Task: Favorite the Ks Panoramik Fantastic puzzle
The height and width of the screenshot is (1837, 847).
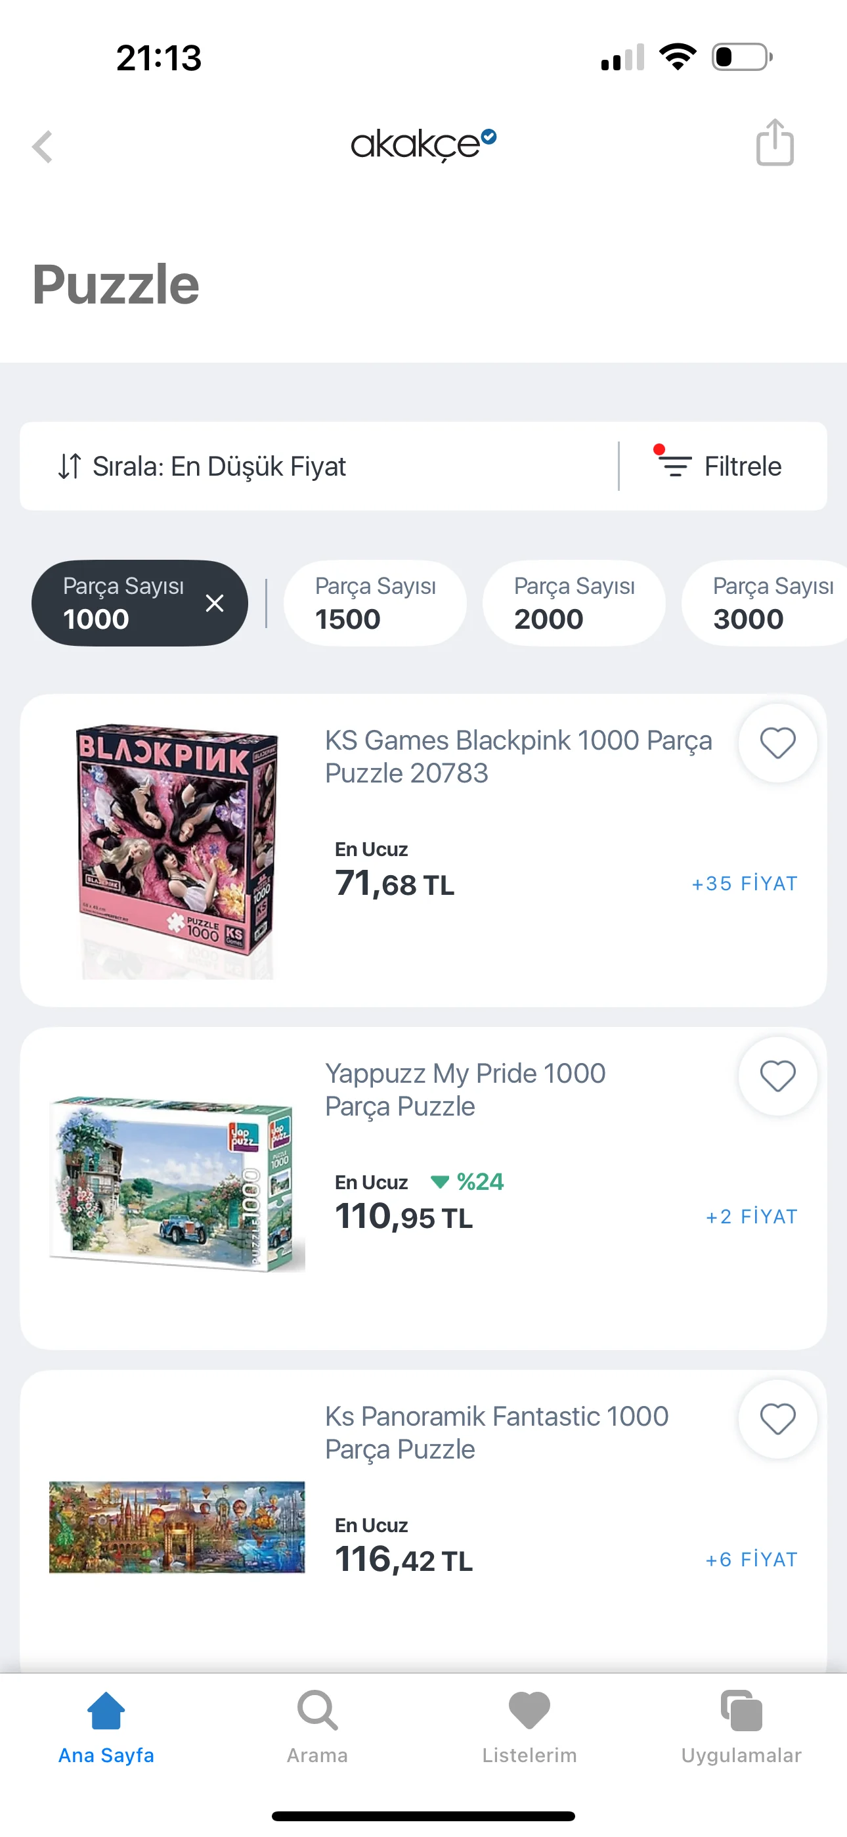Action: (x=777, y=1418)
